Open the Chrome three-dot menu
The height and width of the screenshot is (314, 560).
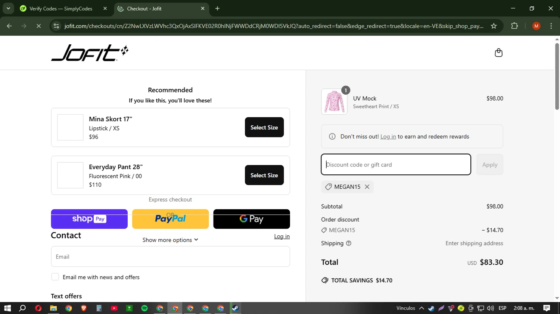coord(551,26)
